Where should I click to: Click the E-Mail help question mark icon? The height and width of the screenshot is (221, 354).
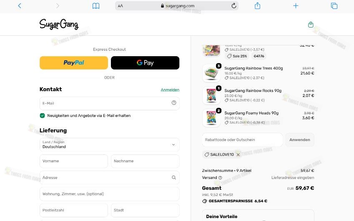click(174, 103)
